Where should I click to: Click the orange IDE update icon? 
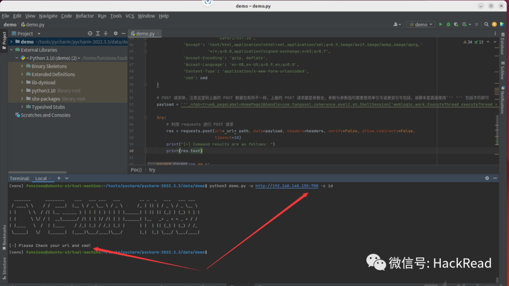(494, 25)
